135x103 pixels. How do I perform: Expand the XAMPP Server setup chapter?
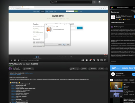tap(34, 60)
